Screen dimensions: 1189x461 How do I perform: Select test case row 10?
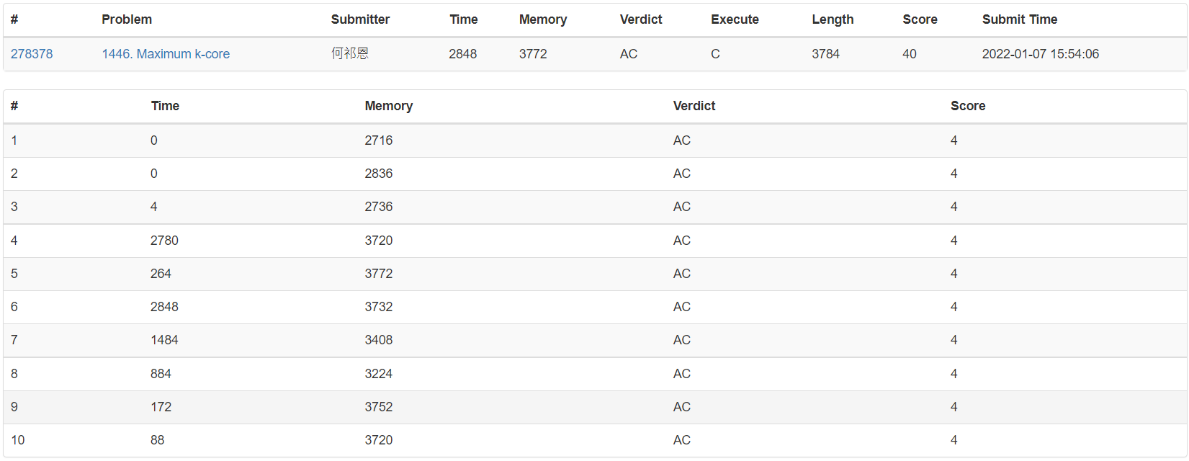point(18,440)
